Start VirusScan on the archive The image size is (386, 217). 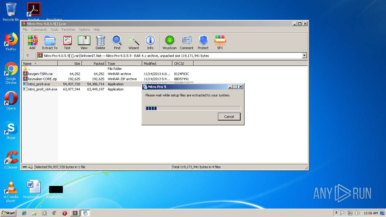(169, 42)
